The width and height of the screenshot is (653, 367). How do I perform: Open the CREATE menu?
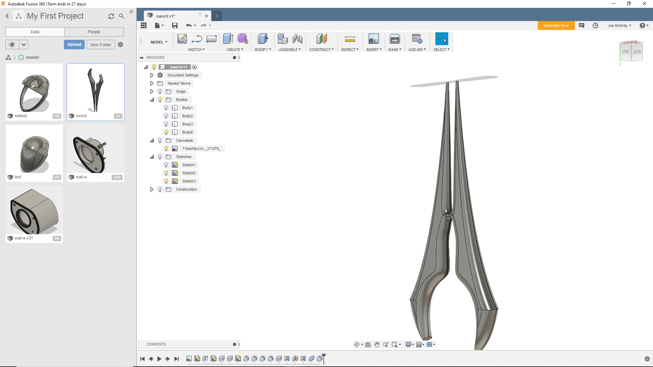(235, 50)
